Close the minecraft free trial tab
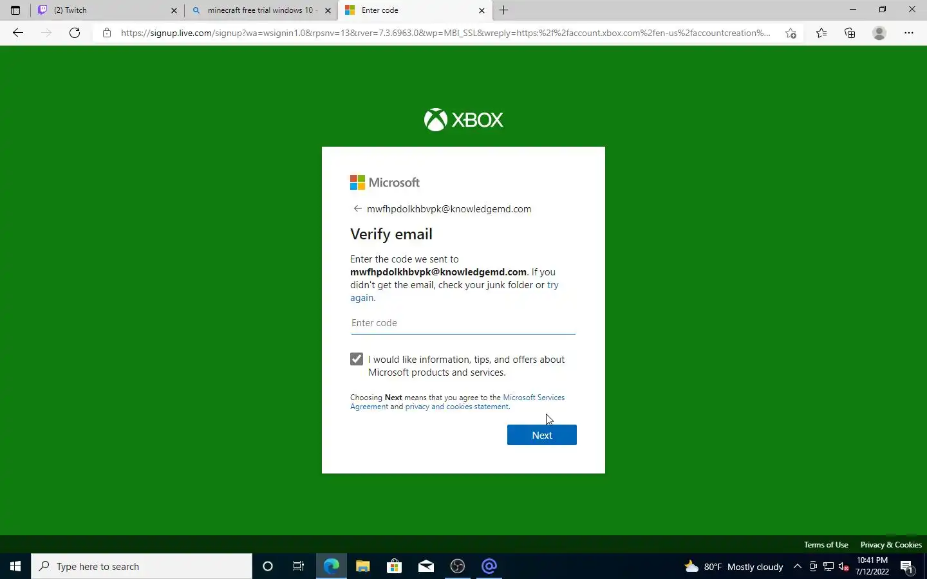Screen dimensions: 927x579 [x=328, y=10]
